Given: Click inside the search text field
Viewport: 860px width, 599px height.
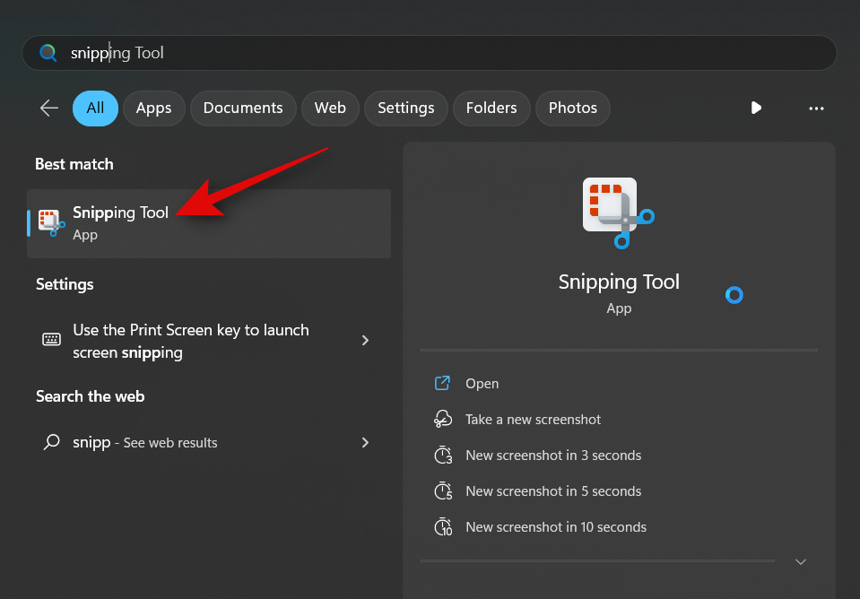Looking at the screenshot, I should click(448, 53).
